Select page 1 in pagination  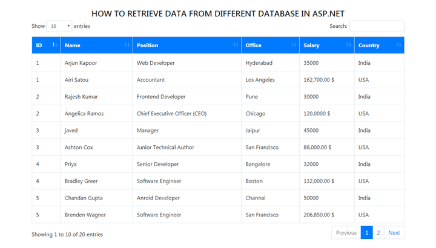tap(367, 233)
